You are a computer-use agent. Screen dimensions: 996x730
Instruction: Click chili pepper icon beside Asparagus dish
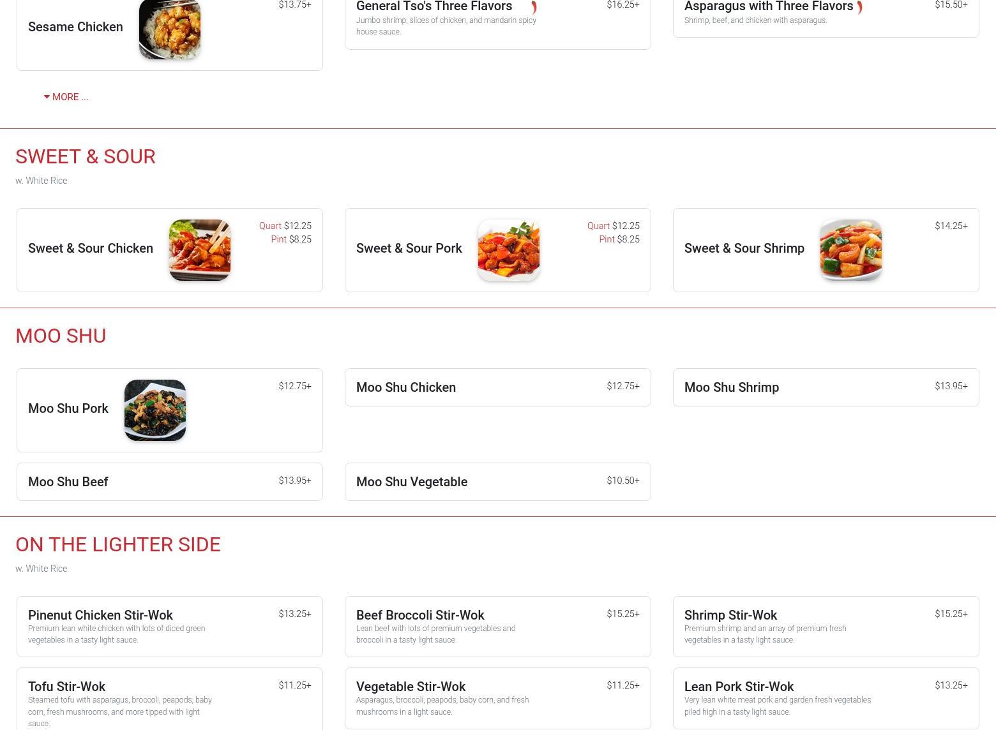pyautogui.click(x=860, y=7)
